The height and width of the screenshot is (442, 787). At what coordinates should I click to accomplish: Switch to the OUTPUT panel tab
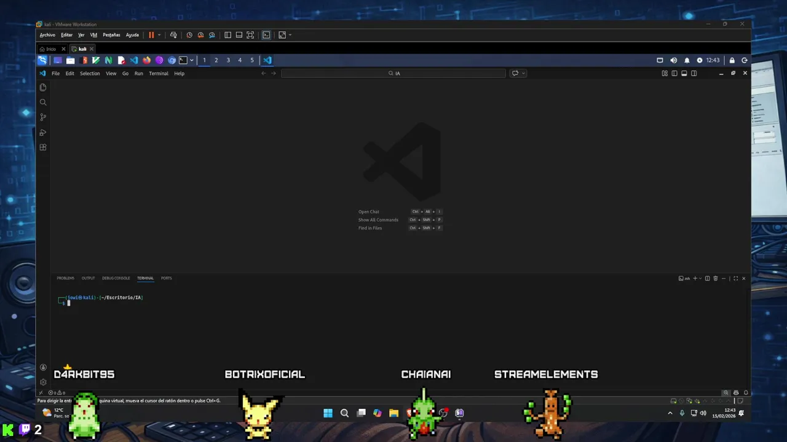tap(88, 278)
